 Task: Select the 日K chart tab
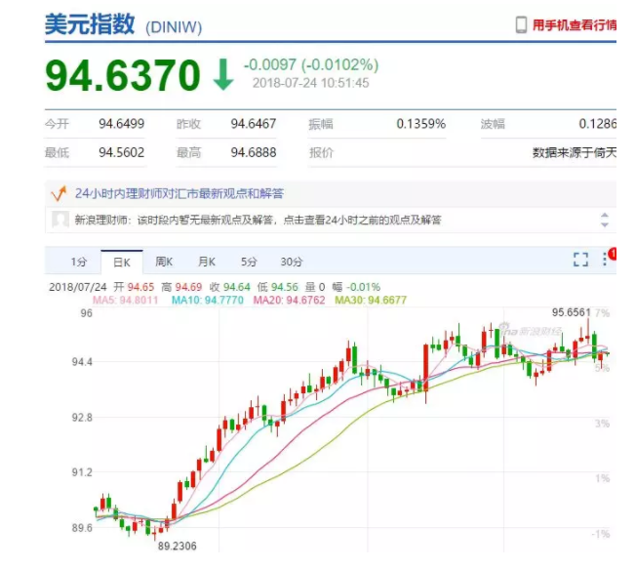point(121,262)
